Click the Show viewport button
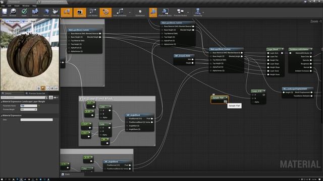 33,21
